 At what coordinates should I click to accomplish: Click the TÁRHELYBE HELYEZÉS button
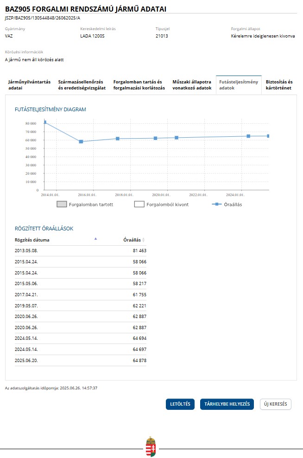point(227,404)
